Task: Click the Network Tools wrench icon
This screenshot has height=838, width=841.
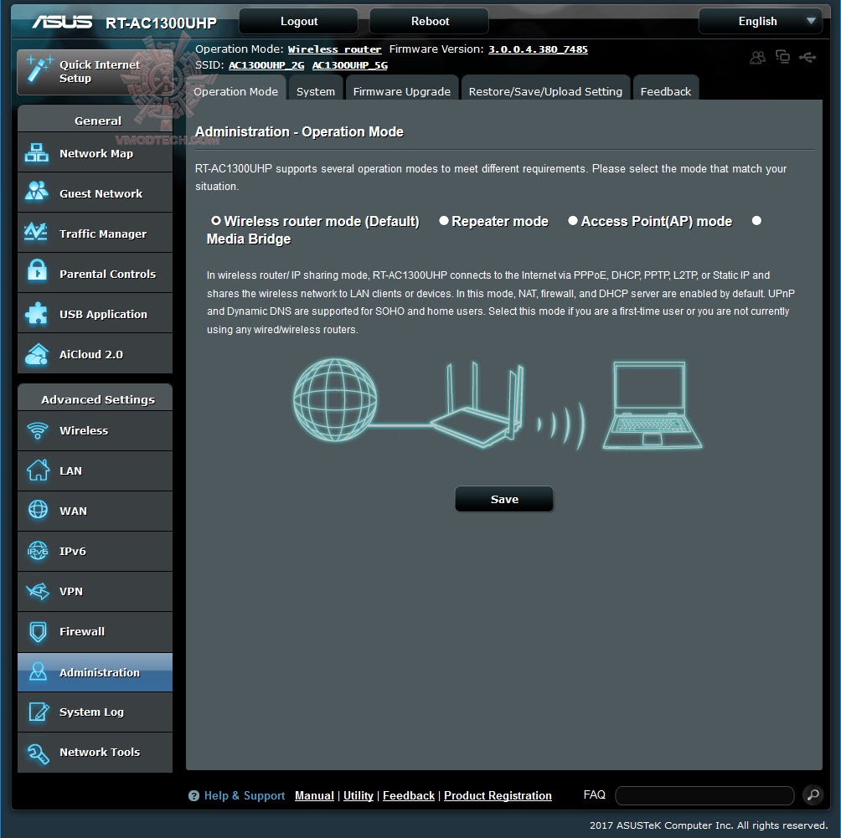Action: tap(38, 753)
